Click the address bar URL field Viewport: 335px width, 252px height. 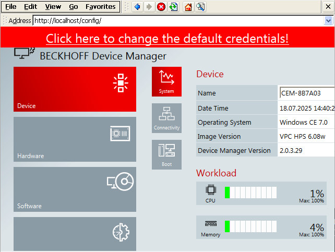(x=178, y=20)
